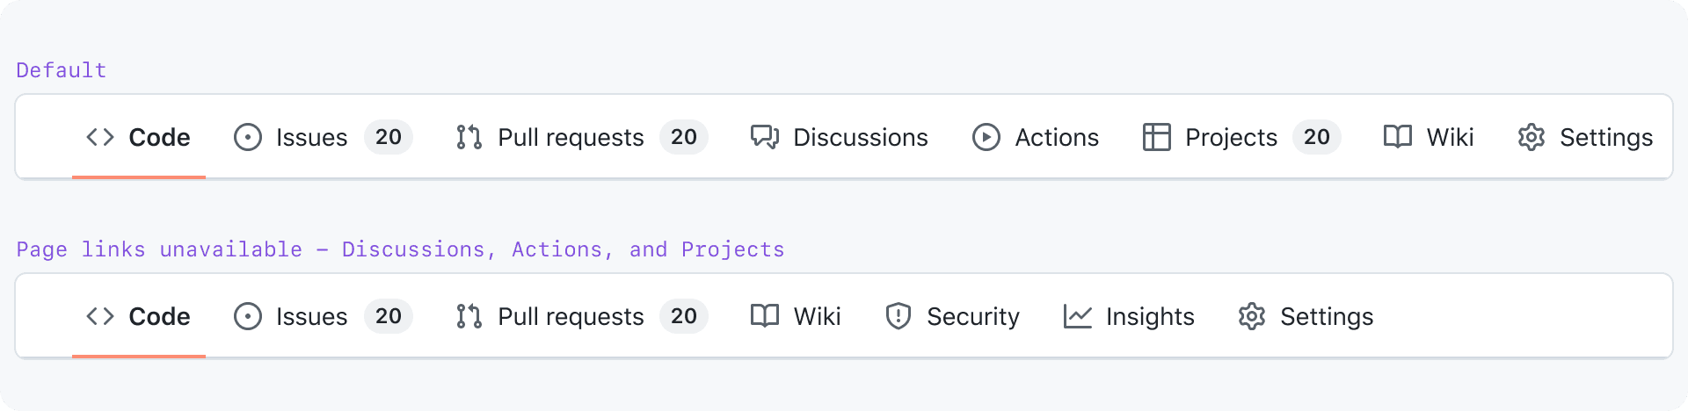This screenshot has height=411, width=1688.
Task: Click the Discussions speech bubble icon
Action: [765, 137]
